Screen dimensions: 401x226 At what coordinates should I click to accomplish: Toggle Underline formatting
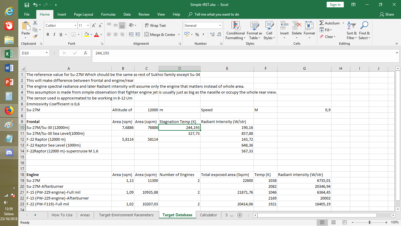tap(61, 34)
